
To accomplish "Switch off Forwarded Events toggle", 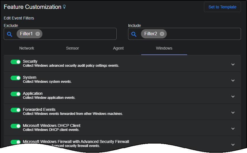I will point(15,110).
